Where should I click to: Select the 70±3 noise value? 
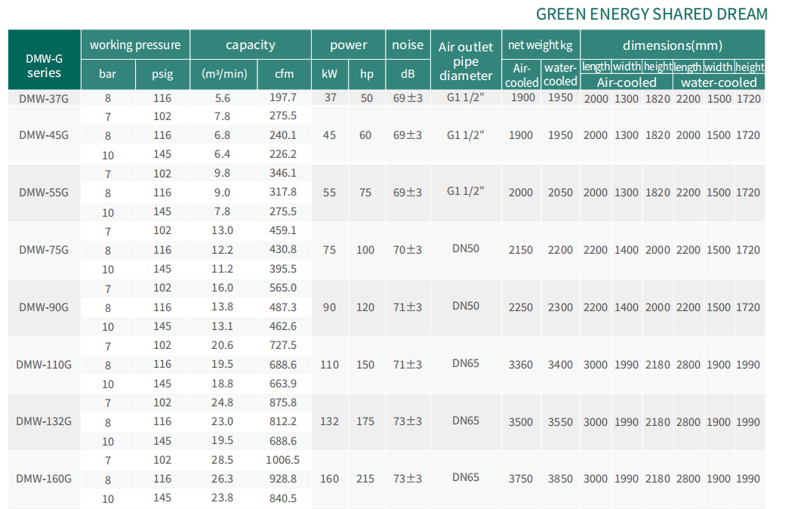(x=408, y=250)
